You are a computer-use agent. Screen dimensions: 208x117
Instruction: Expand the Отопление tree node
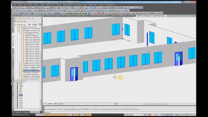pyautogui.click(x=18, y=27)
